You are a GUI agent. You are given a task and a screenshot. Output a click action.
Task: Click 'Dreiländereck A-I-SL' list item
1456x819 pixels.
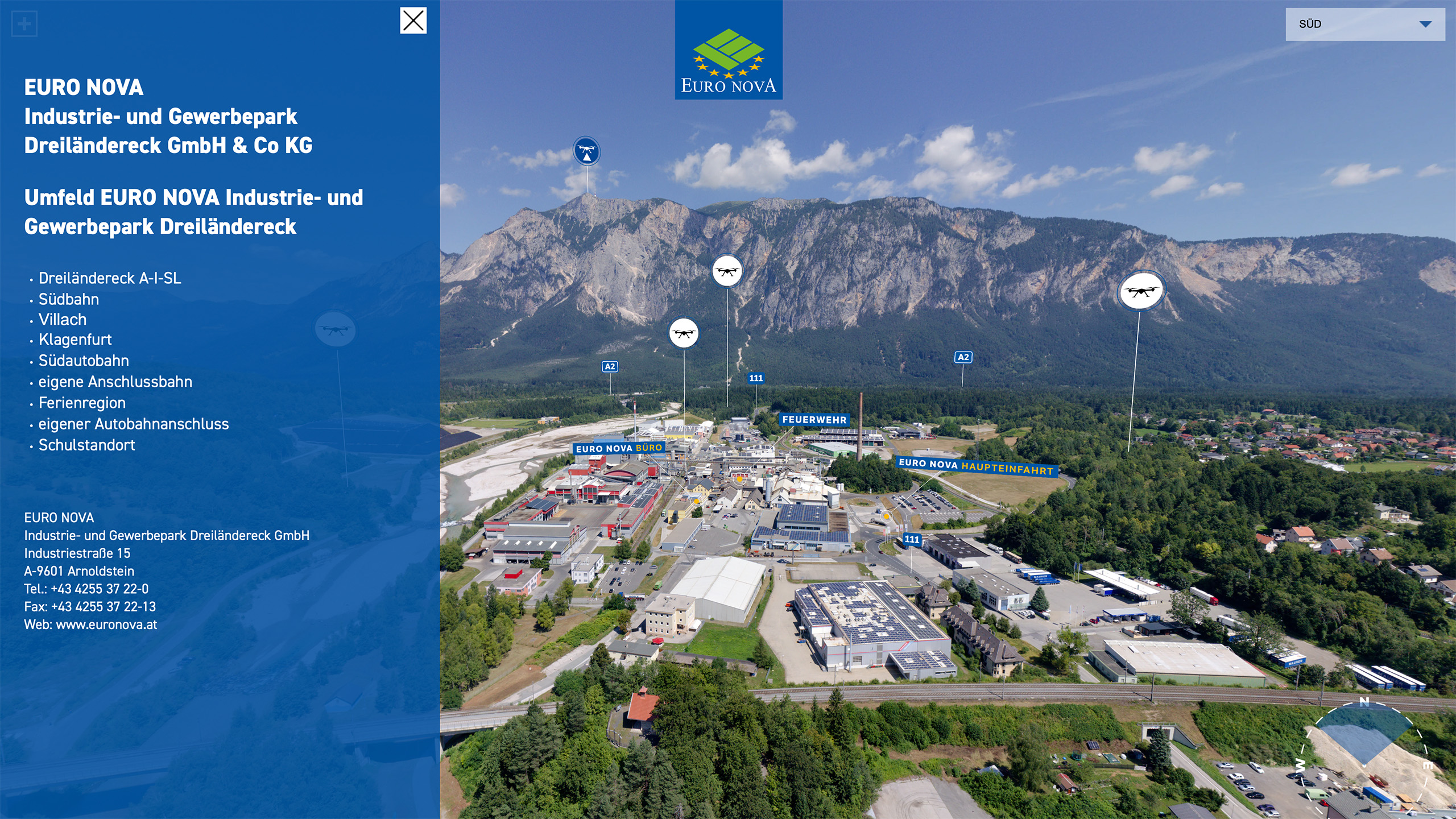[110, 278]
